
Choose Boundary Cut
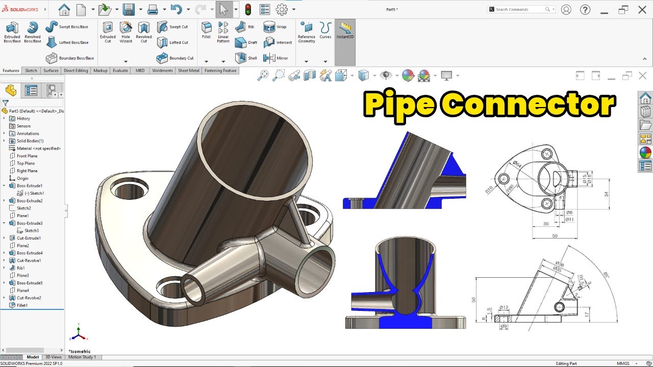pos(175,58)
